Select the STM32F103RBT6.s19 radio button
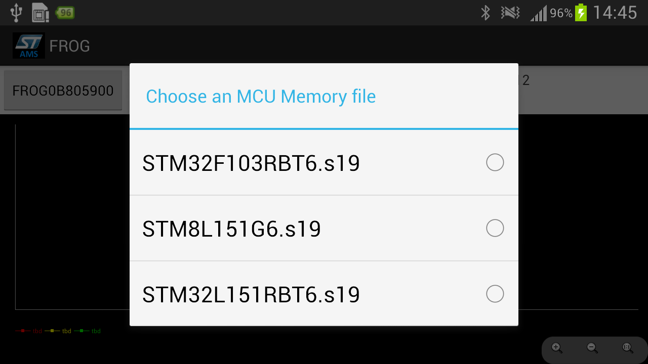The width and height of the screenshot is (648, 364). (x=495, y=163)
